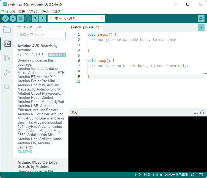Open the ツール menu
The height and width of the screenshot is (178, 207).
pos(45,11)
